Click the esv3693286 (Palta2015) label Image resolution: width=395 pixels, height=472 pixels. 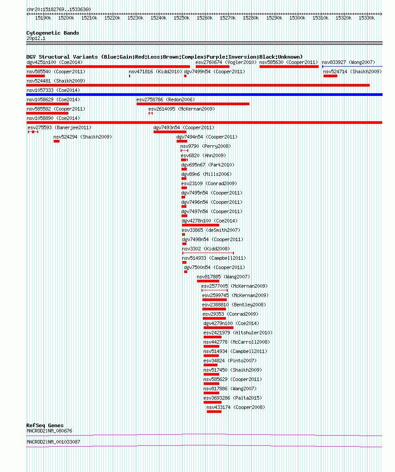tap(233, 398)
